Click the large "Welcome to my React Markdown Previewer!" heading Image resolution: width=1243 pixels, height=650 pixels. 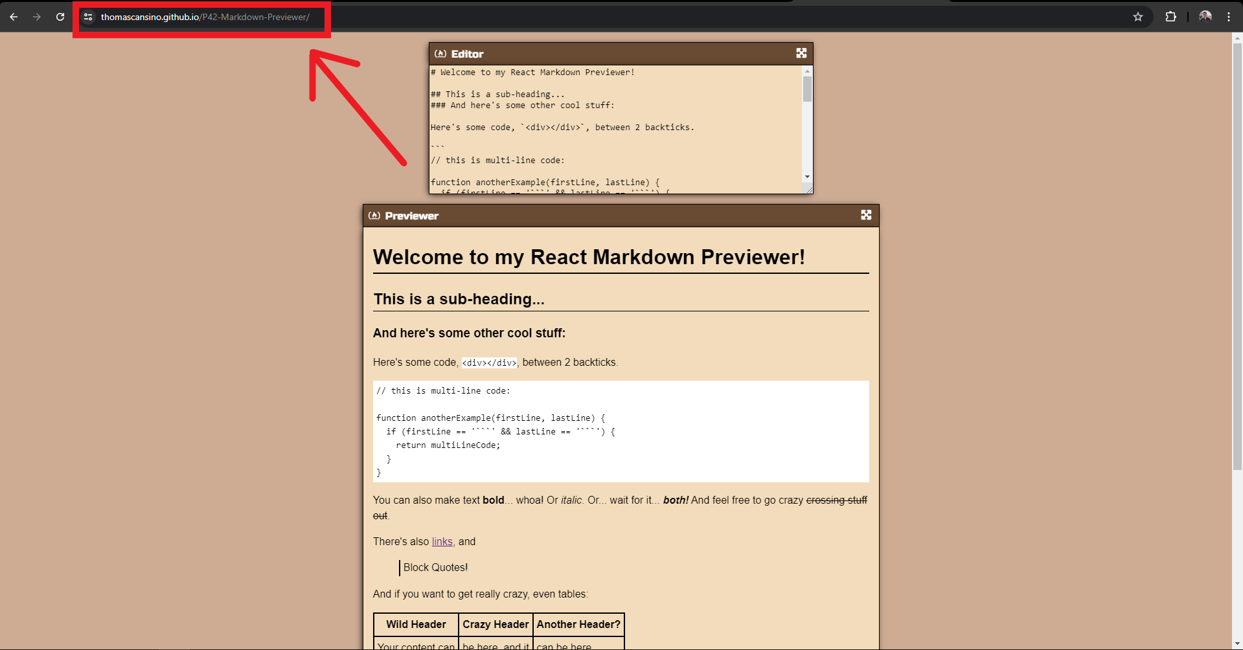pyautogui.click(x=589, y=257)
